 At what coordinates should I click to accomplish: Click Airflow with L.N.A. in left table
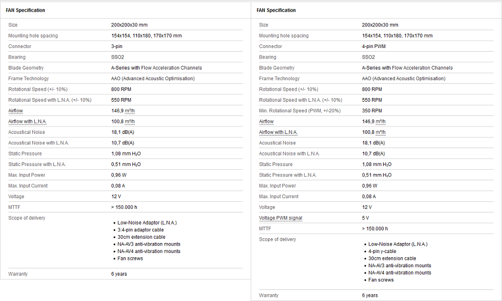[27, 121]
